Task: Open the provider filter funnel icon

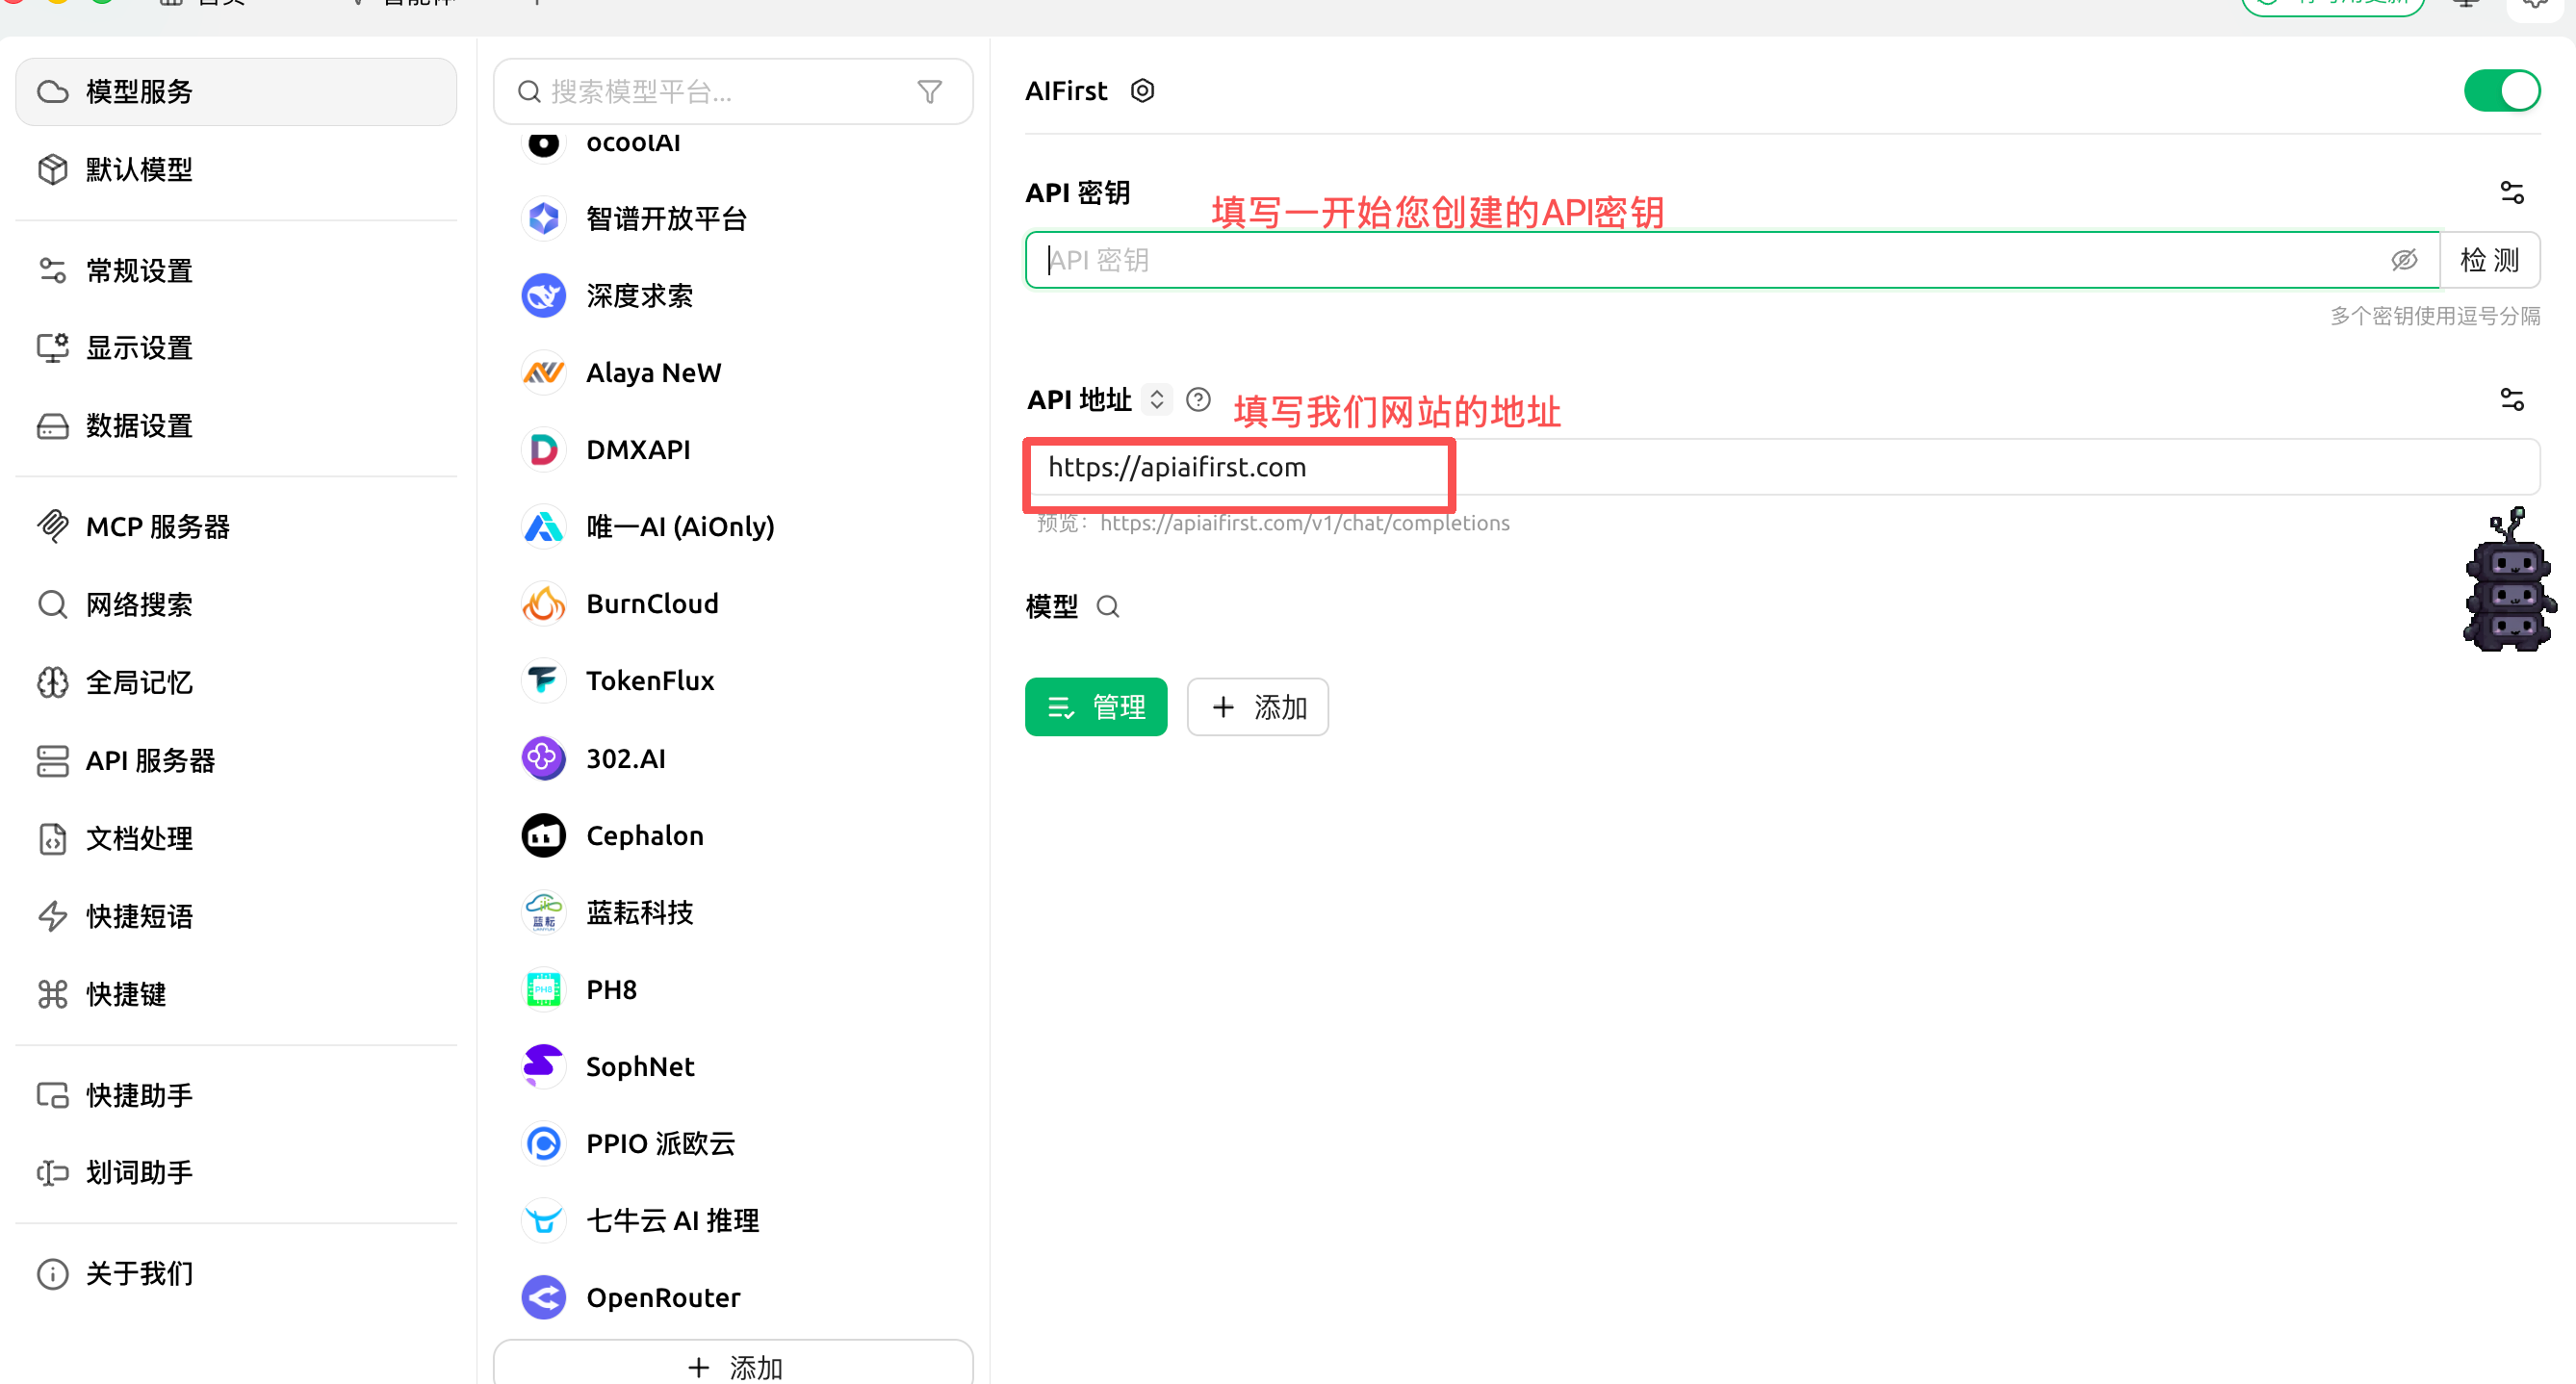Action: pos(929,92)
